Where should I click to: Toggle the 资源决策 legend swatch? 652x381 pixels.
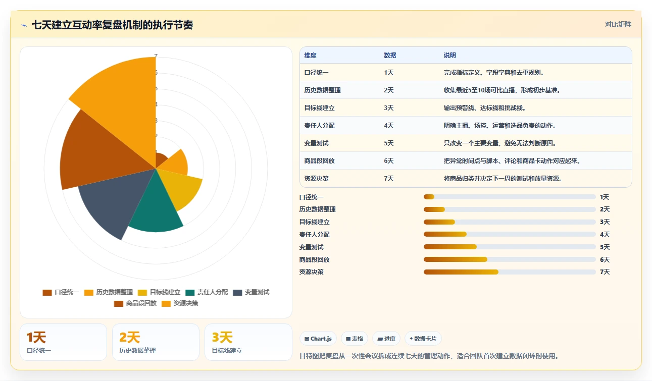(x=166, y=303)
